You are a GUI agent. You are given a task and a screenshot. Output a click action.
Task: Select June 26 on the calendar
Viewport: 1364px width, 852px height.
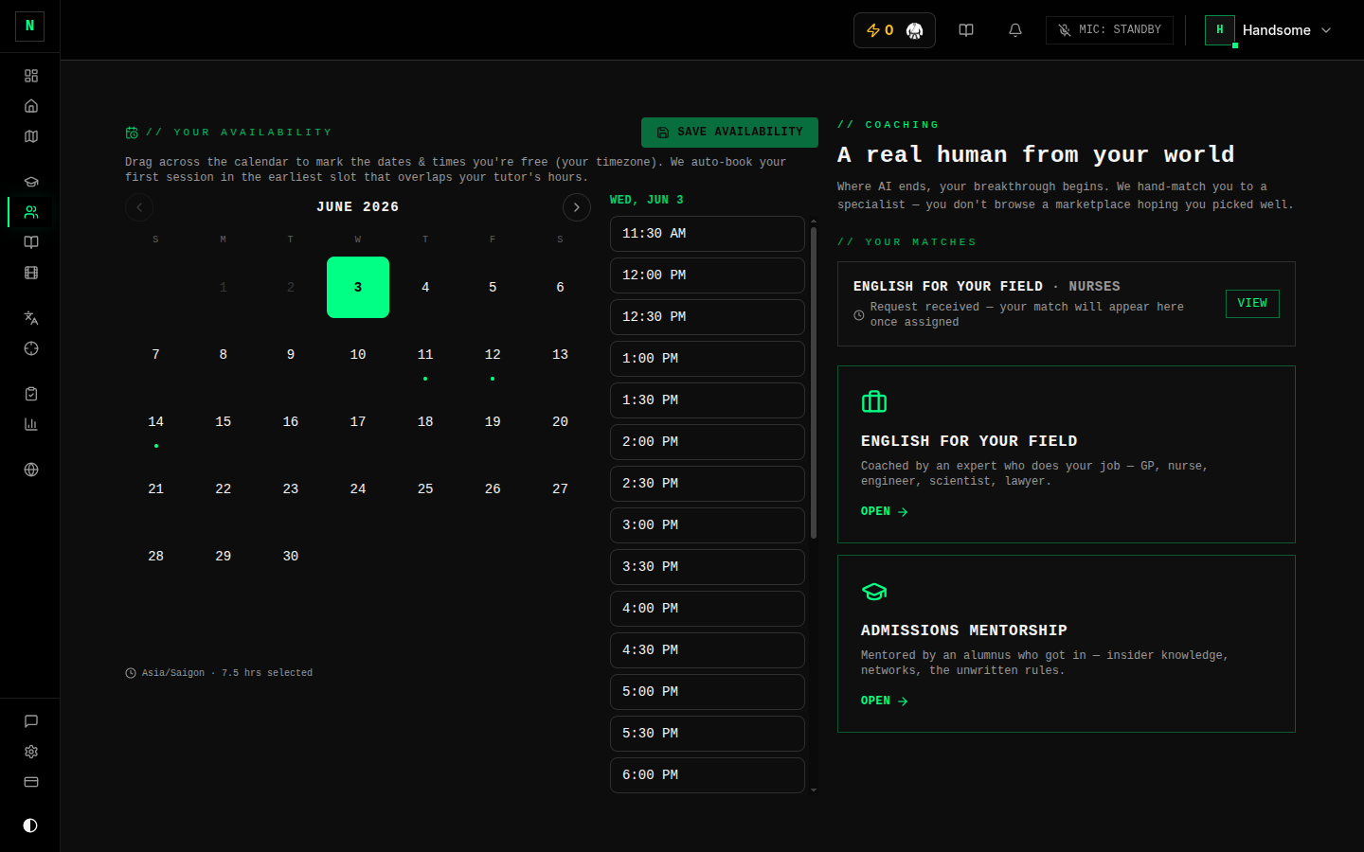coord(493,488)
